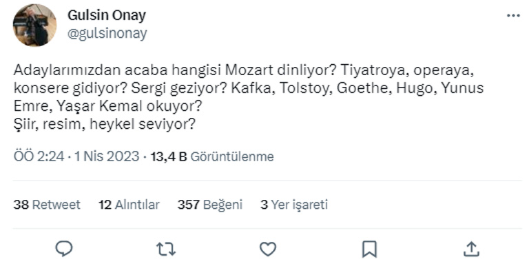Open the three-dot more options menu
529x266 pixels.
click(x=513, y=16)
